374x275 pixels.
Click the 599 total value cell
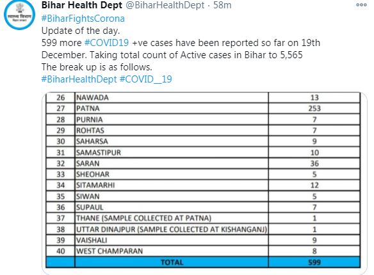click(314, 262)
